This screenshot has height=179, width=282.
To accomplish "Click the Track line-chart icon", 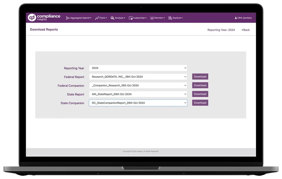I will [97, 18].
